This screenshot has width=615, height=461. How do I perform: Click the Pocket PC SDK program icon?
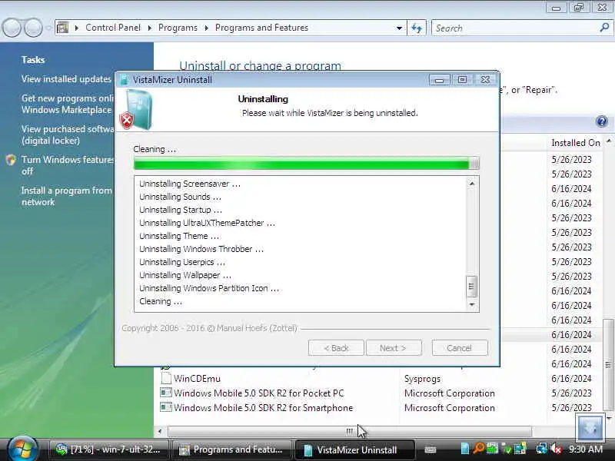(166, 393)
